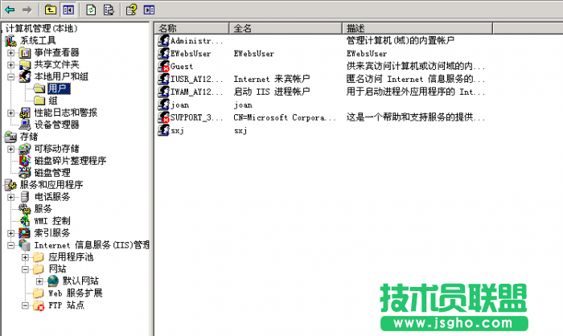Open 设备管理器 in the tree
Screen dimensions: 563x336
point(57,125)
